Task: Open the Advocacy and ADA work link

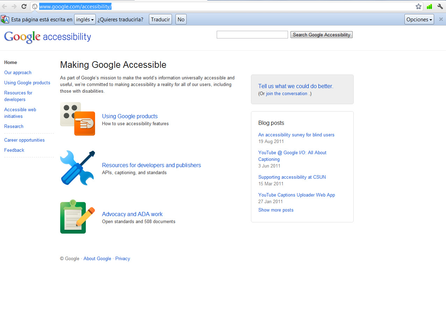Action: coord(132,214)
